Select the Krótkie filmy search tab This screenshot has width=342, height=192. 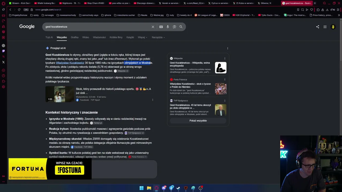click(116, 37)
